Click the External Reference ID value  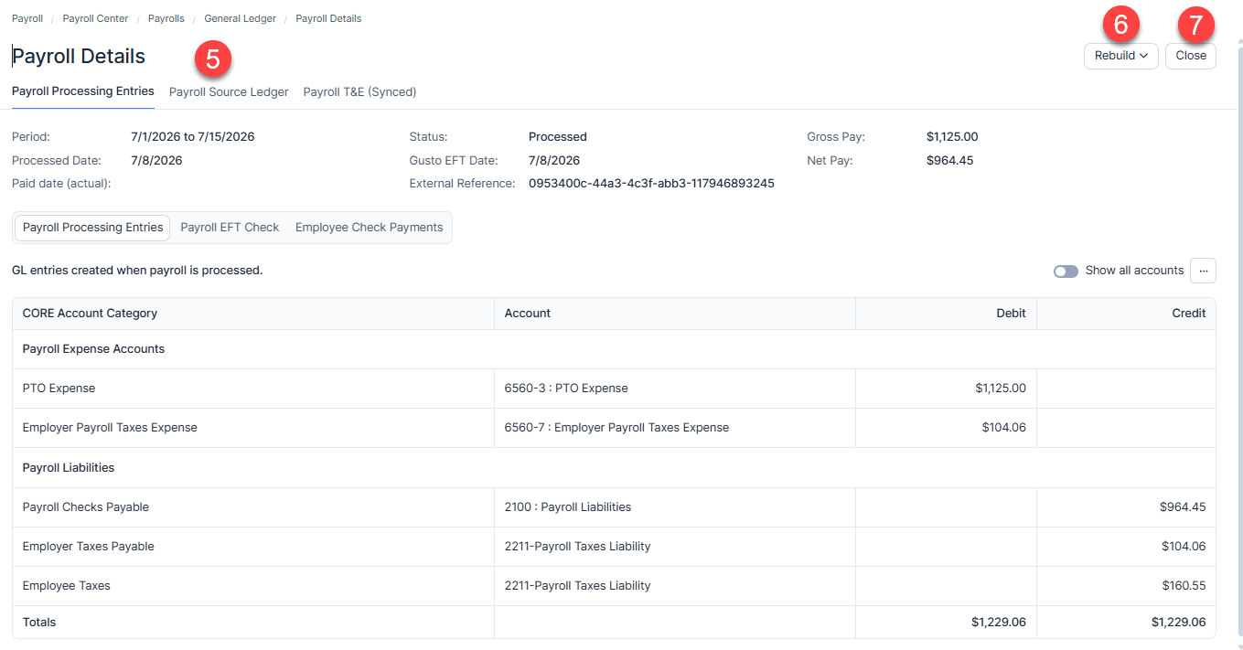(651, 183)
